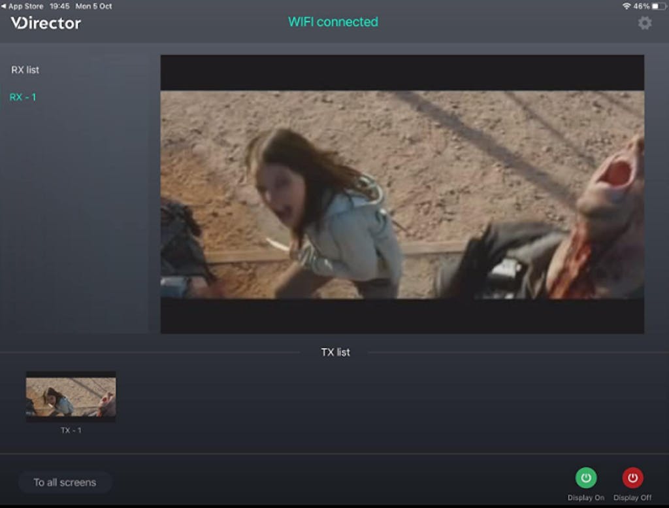Open the settings gear icon
This screenshot has width=669, height=508.
pos(644,24)
